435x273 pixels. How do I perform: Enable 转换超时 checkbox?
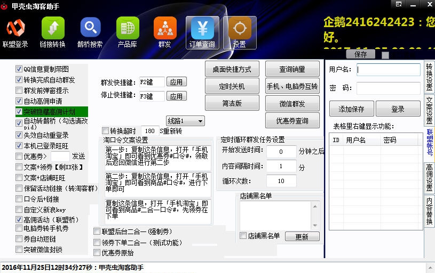click(106, 130)
